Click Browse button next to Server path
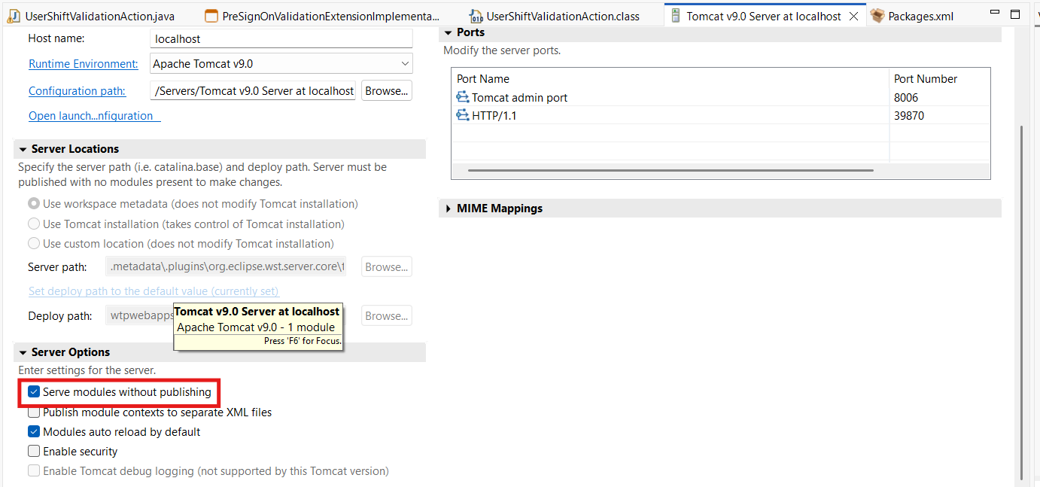The image size is (1040, 487). coord(387,267)
